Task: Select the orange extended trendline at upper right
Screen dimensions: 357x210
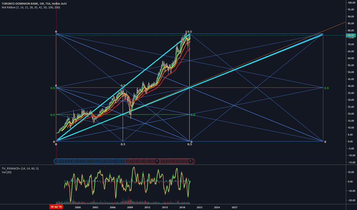Action: click(335, 27)
